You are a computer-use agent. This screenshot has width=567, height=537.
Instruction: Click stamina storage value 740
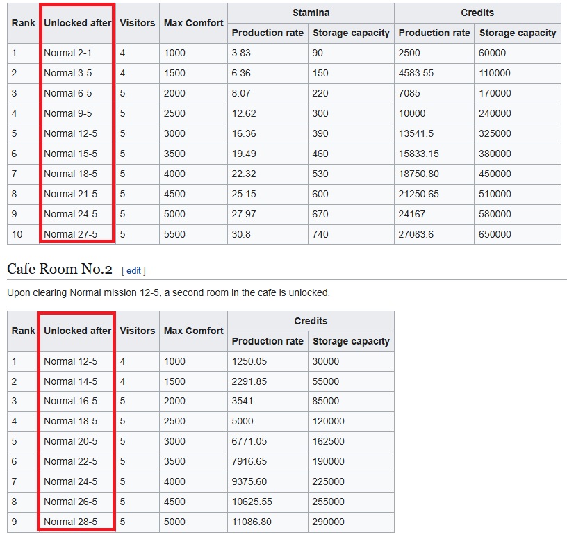click(x=320, y=234)
